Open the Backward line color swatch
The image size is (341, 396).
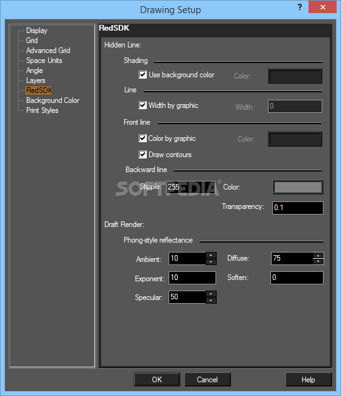click(x=298, y=187)
